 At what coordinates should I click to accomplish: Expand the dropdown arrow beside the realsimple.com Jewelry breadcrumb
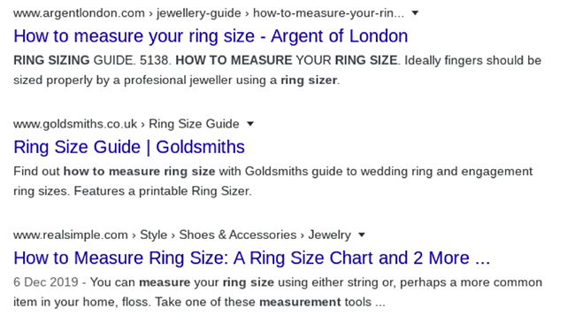pyautogui.click(x=362, y=235)
